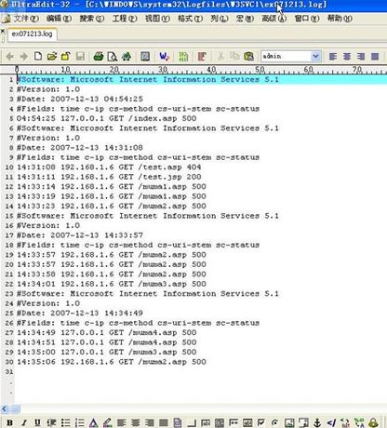The width and height of the screenshot is (387, 428).
Task: Click the Print icon in toolbar
Action: click(x=99, y=56)
